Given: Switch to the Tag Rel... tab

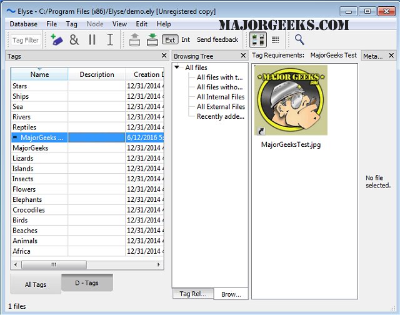Looking at the screenshot, I should tap(193, 294).
